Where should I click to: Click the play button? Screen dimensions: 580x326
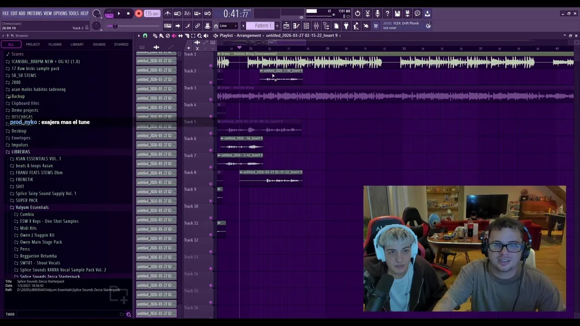click(x=119, y=14)
